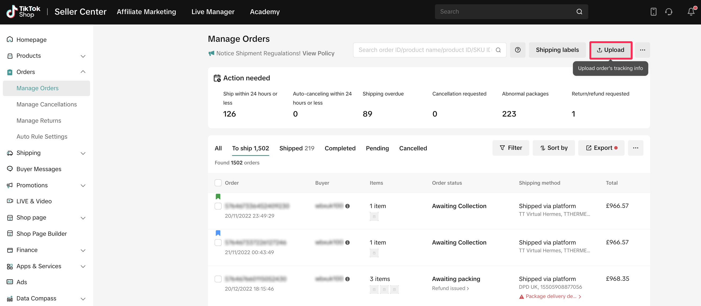Check the third order's checkbox

218,279
